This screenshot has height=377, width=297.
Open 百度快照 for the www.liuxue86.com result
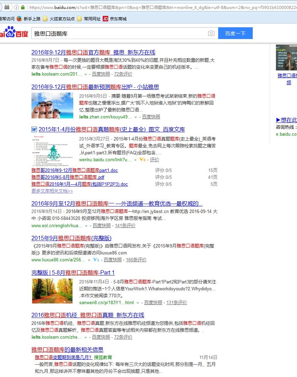point(113,260)
